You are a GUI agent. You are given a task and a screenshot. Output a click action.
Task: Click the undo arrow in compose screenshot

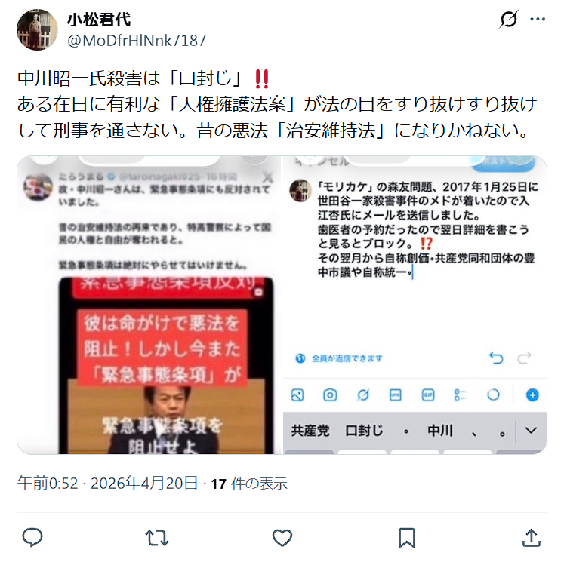pos(496,358)
